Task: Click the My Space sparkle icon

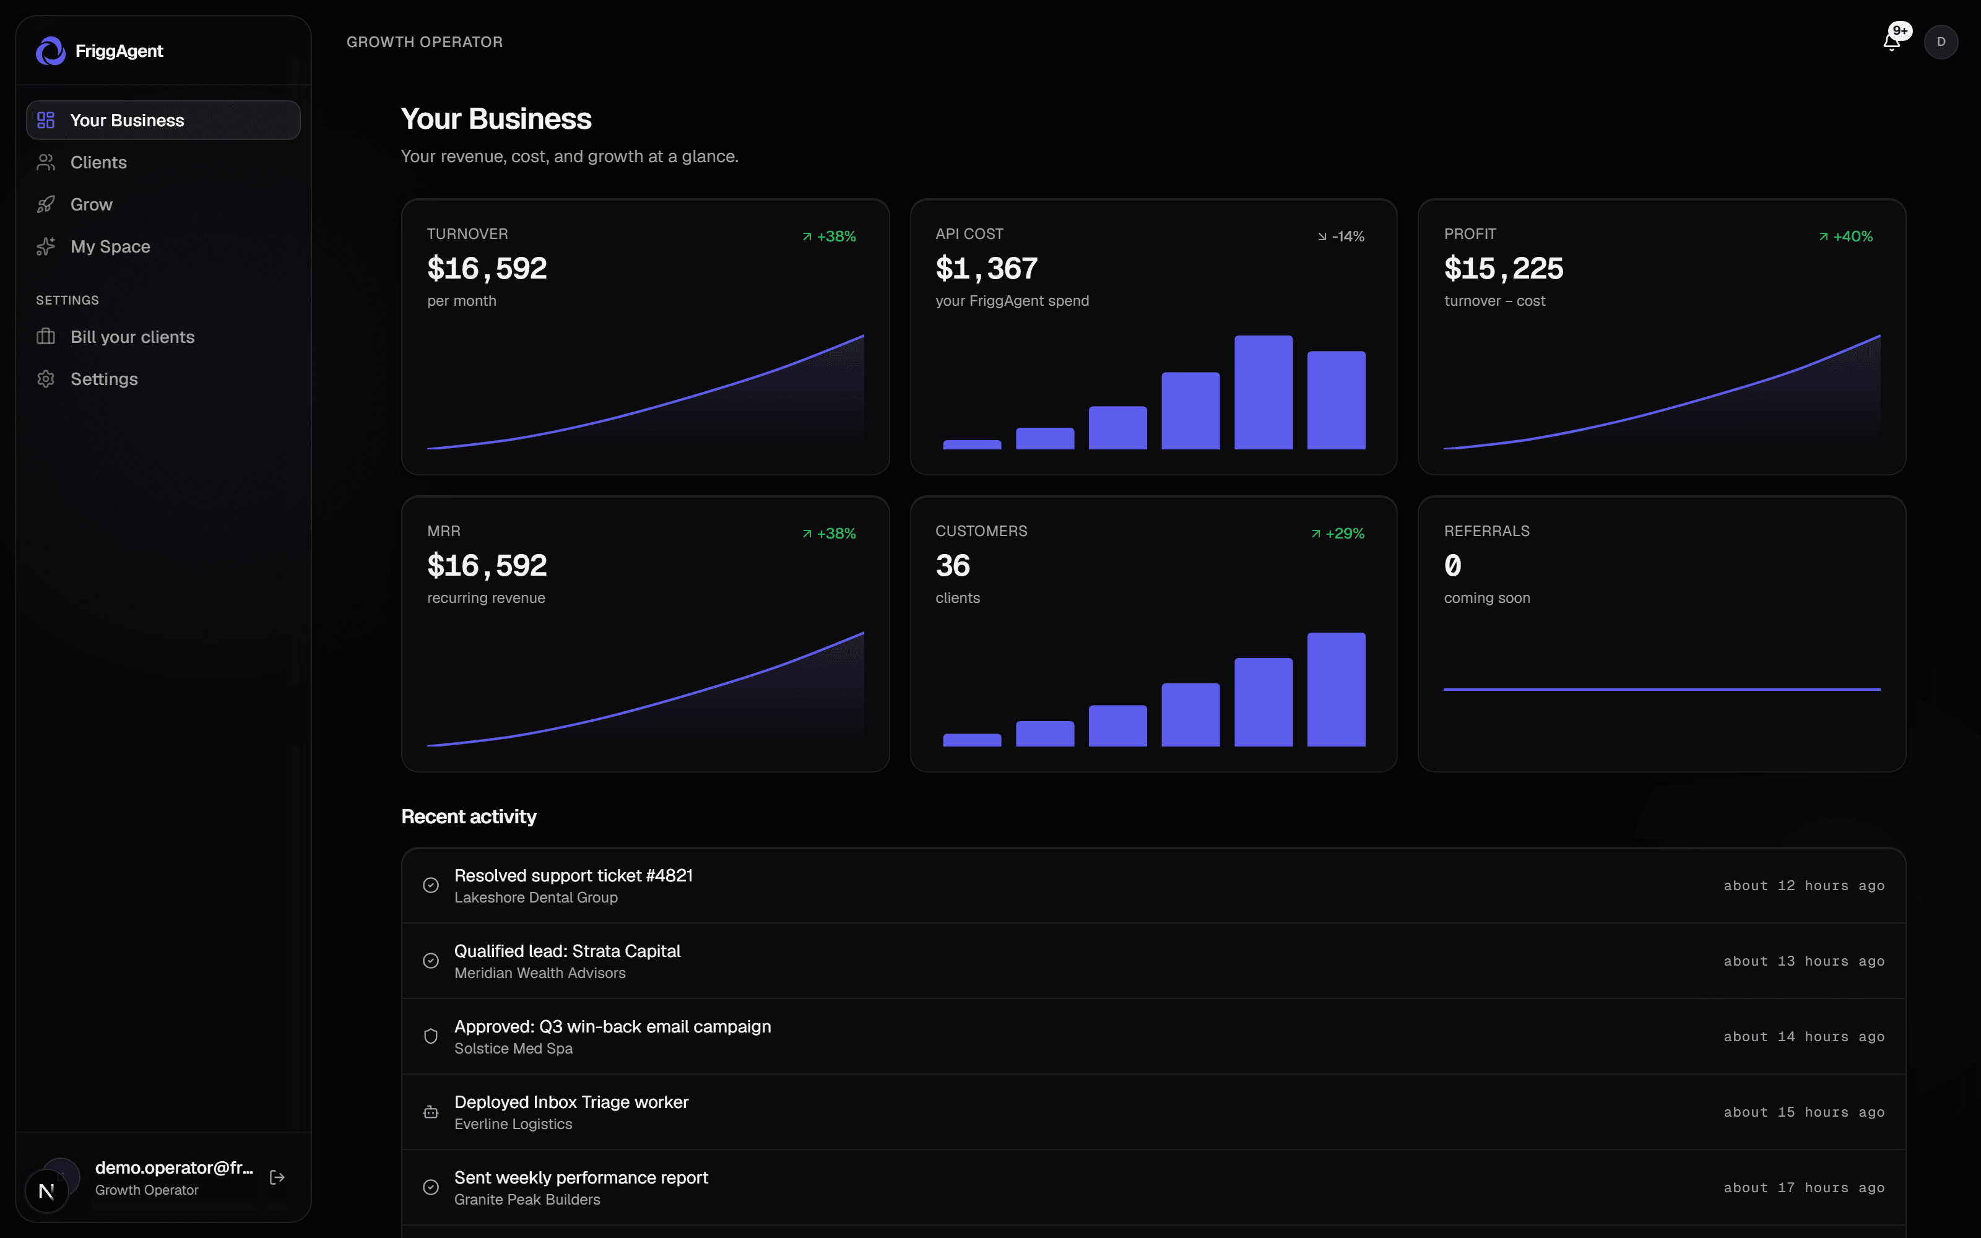Action: point(46,246)
